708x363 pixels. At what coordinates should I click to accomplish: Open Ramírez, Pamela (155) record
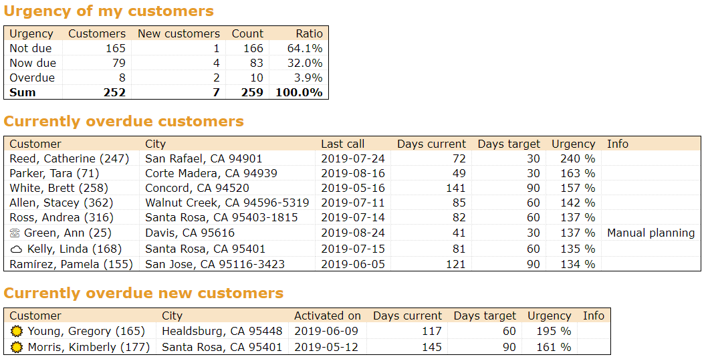pyautogui.click(x=72, y=264)
